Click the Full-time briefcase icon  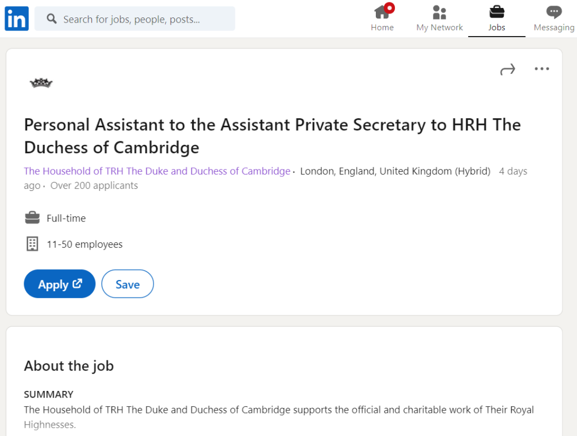32,217
